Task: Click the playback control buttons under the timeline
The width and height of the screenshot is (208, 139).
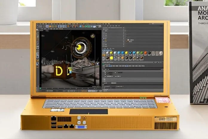Action: [70, 91]
